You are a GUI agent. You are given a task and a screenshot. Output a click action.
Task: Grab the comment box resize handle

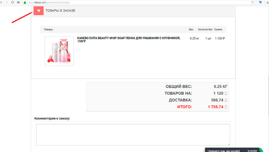228,144
